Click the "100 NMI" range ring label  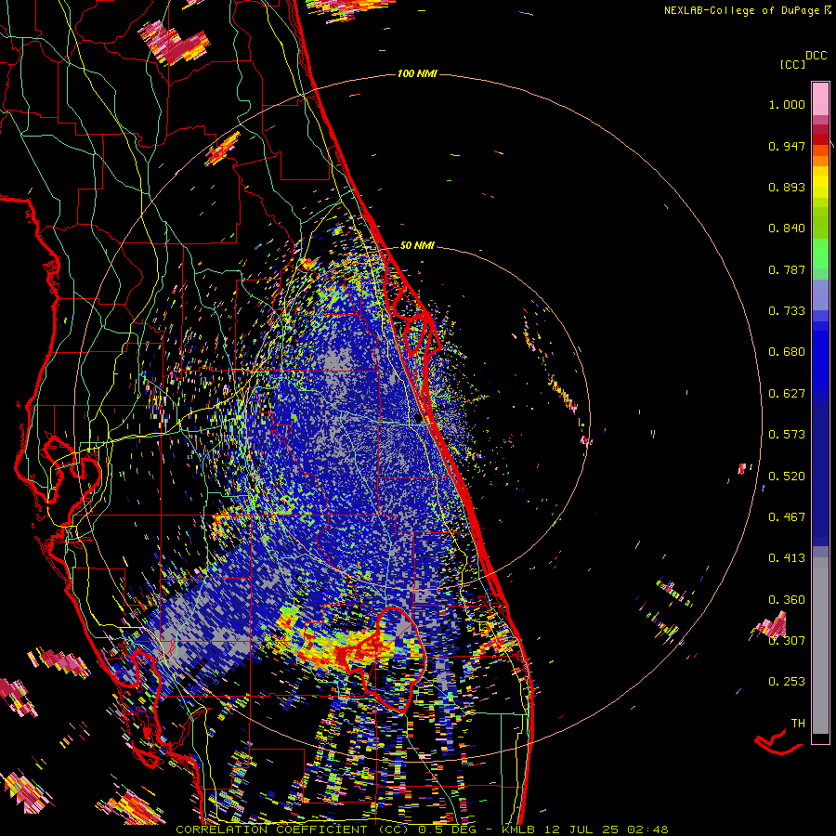417,73
